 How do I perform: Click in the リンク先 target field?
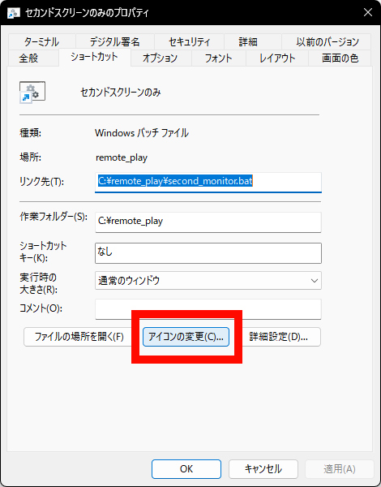(208, 183)
